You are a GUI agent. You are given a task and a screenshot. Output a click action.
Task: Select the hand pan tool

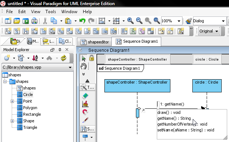pos(84,66)
